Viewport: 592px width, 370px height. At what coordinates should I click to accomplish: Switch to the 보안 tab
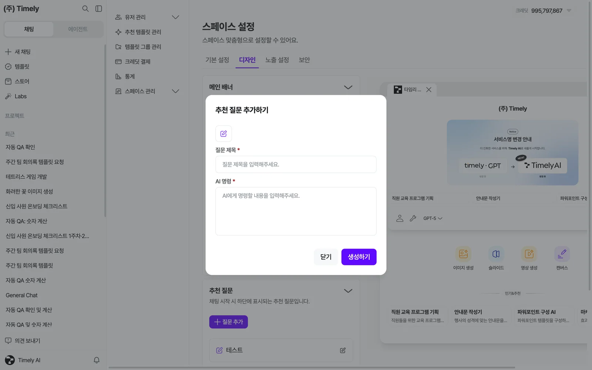tap(305, 60)
